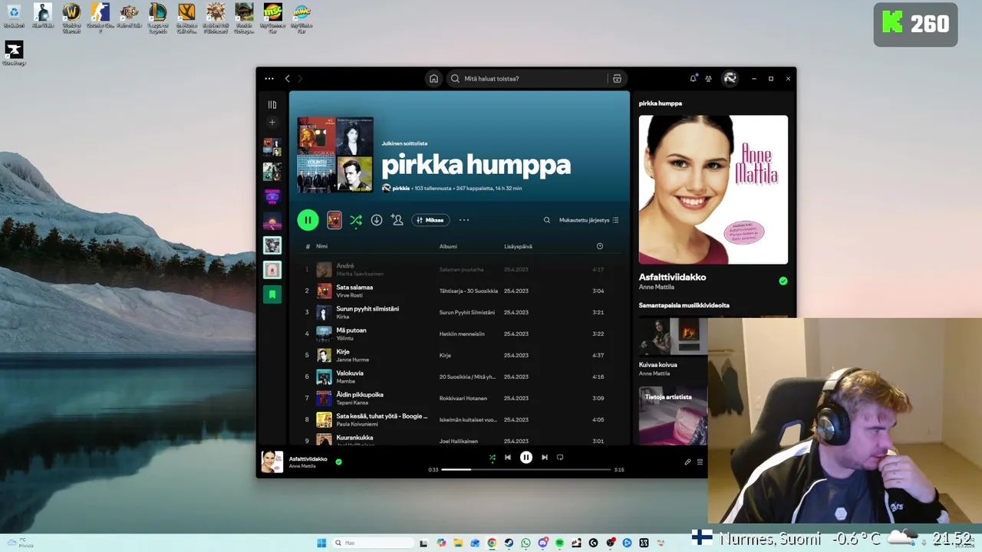This screenshot has width=982, height=552.
Task: Open the World of Warcraft desktop shortcut
Action: pyautogui.click(x=71, y=17)
